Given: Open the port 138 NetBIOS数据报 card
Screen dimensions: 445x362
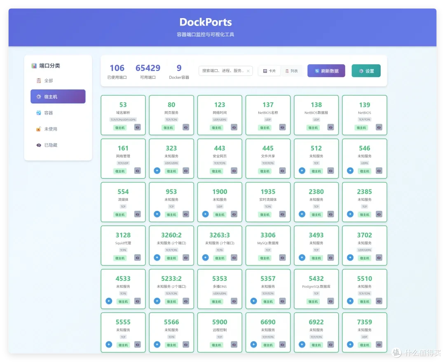Looking at the screenshot, I should click(x=316, y=115).
